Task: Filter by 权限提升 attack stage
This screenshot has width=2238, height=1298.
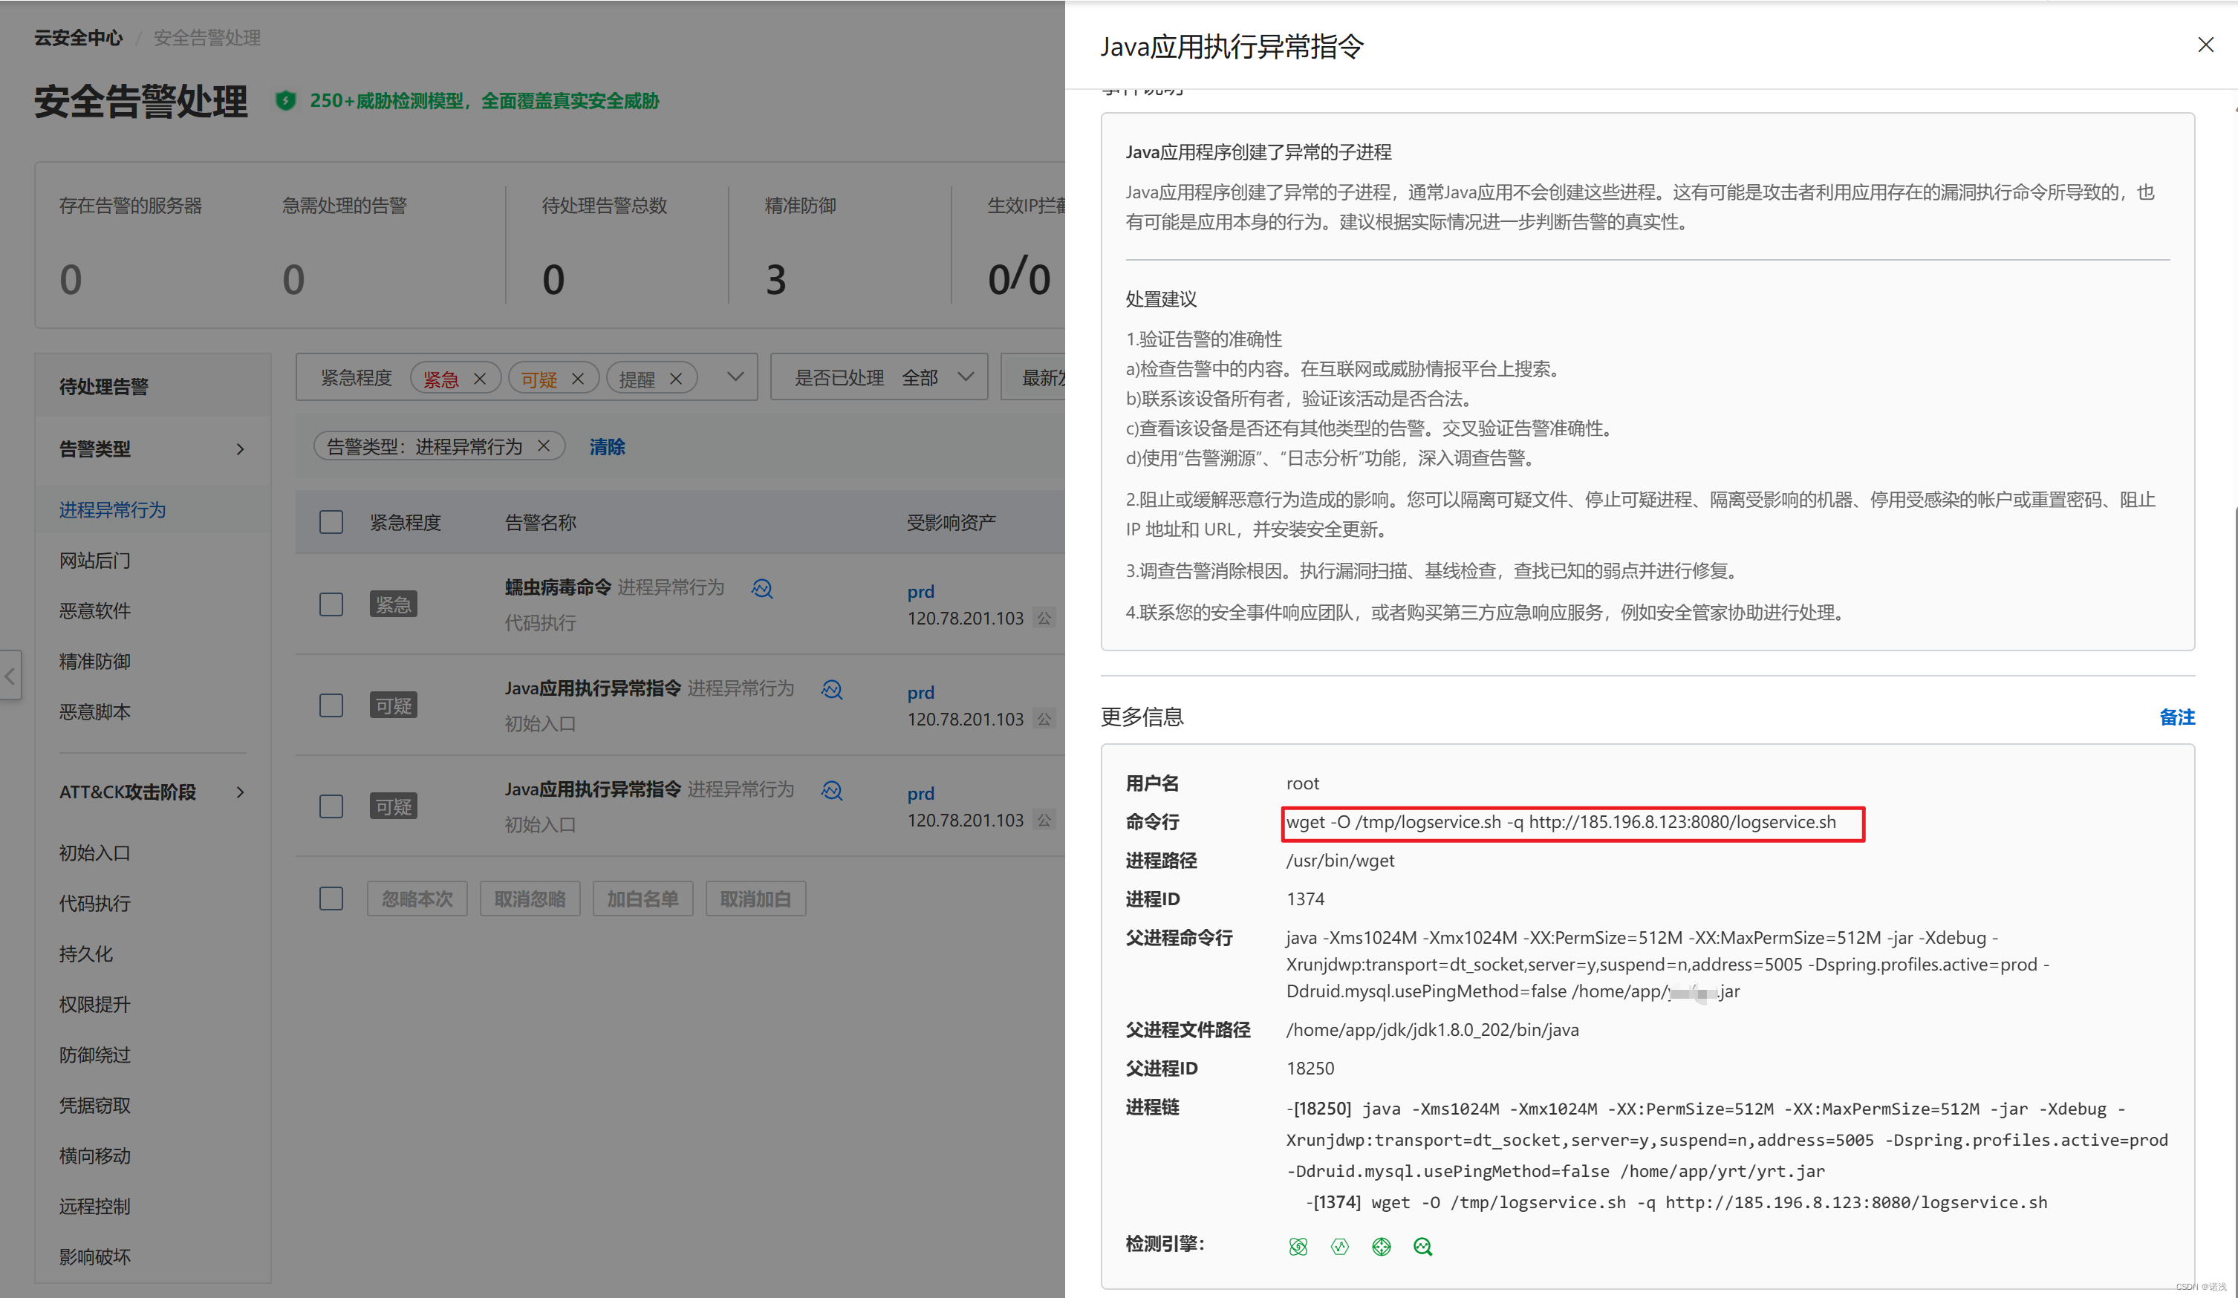Action: 95,1005
